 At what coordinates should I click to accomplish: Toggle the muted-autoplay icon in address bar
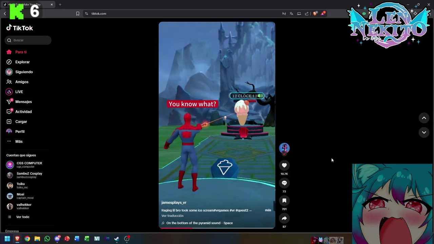[284, 14]
